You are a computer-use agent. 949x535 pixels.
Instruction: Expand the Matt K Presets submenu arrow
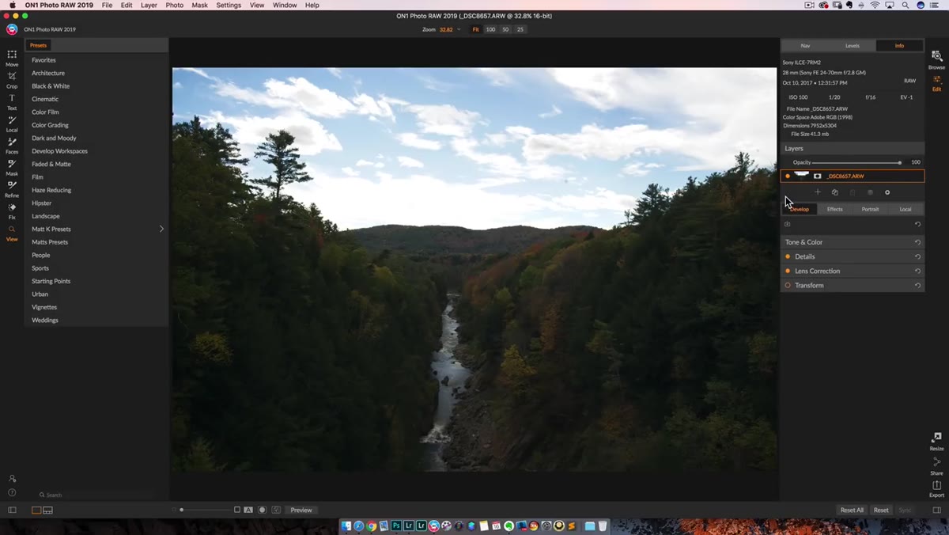[x=161, y=229]
